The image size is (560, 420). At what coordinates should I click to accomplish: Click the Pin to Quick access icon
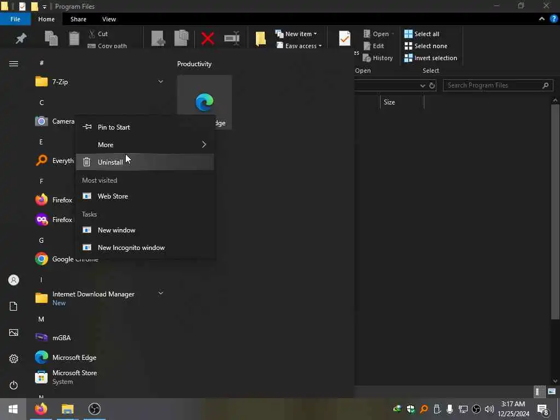tap(21, 38)
